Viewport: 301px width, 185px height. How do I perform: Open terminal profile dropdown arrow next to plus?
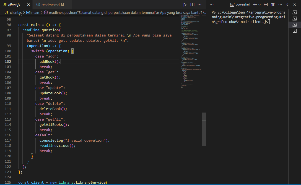click(x=260, y=4)
